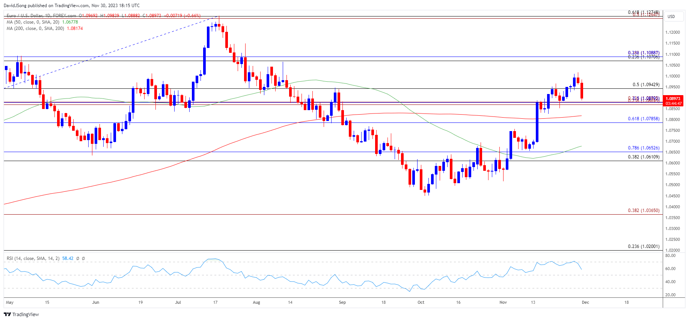Click the MA 200 indicator legend
This screenshot has height=321, width=689.
36,28
